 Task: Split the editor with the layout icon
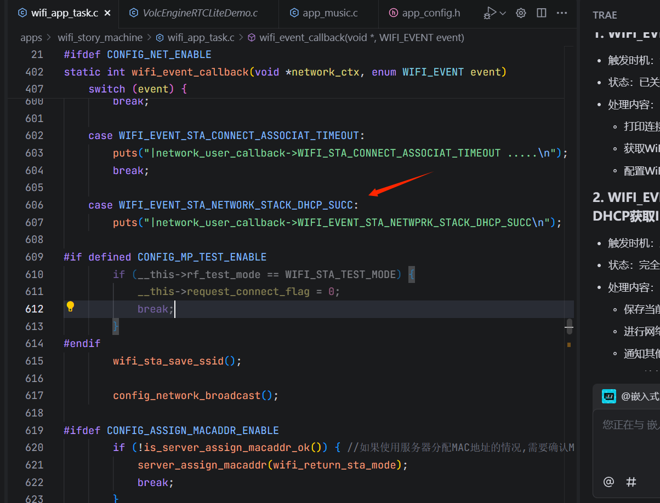pyautogui.click(x=542, y=13)
